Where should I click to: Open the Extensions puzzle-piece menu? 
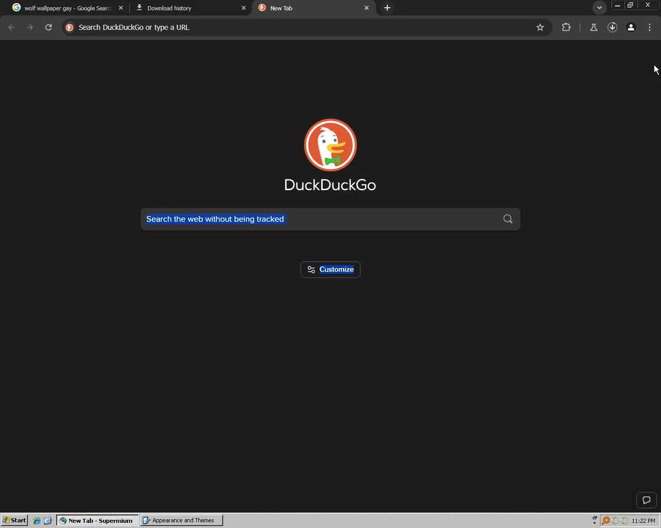tap(566, 27)
